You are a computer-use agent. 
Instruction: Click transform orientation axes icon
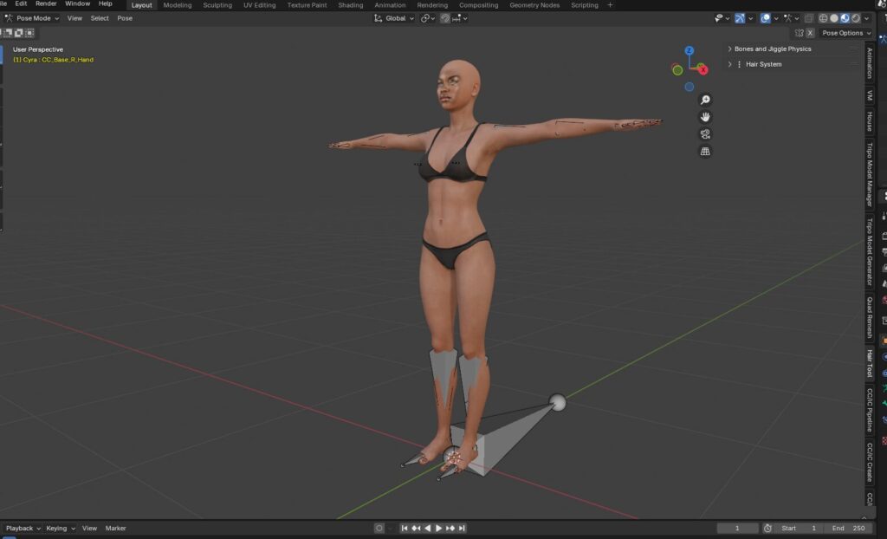click(x=378, y=18)
